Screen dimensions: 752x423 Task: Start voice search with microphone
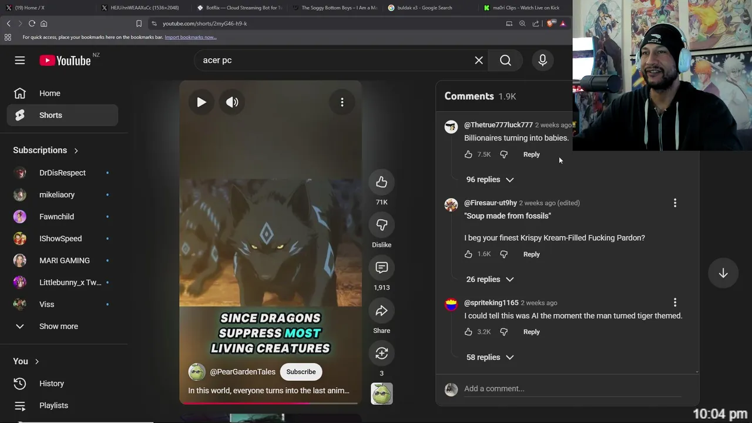543,60
